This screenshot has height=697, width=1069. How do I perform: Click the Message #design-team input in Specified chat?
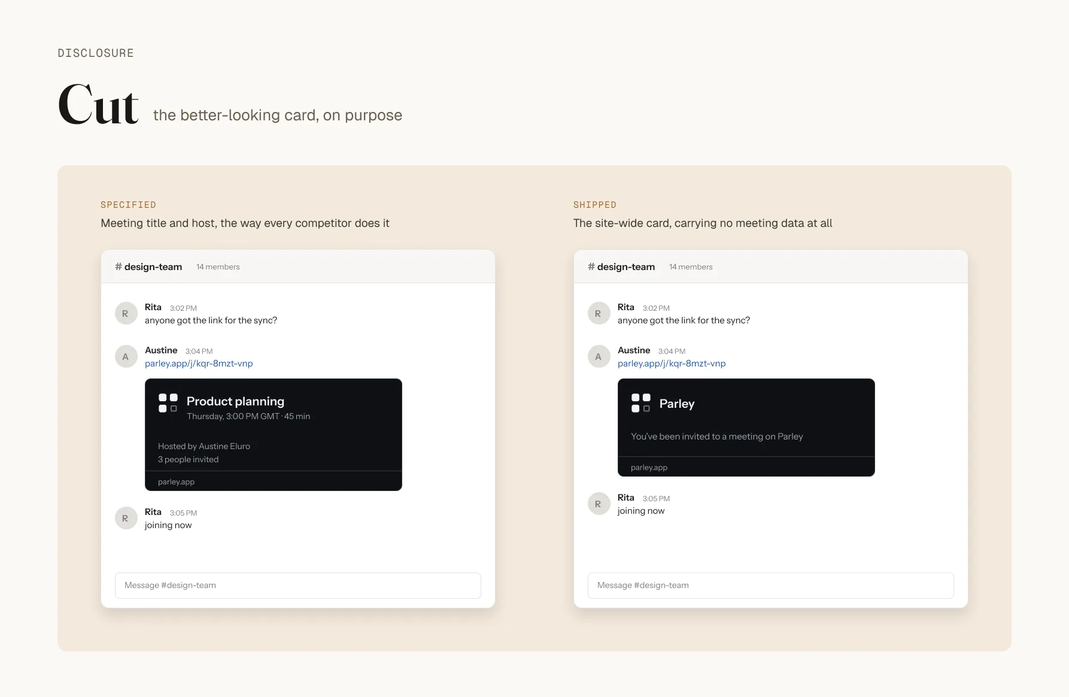click(x=298, y=586)
